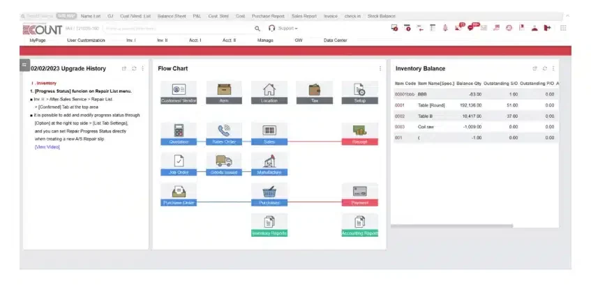The width and height of the screenshot is (591, 301).
Task: Open Inventory Balance more options menu
Action: point(553,68)
